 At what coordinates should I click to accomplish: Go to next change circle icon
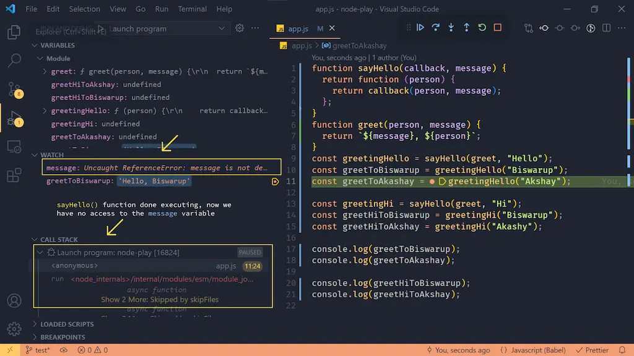point(575,28)
